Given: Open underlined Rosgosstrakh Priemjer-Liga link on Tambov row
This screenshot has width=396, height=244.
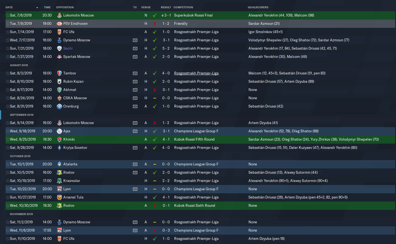Looking at the screenshot, I should pos(196,73).
